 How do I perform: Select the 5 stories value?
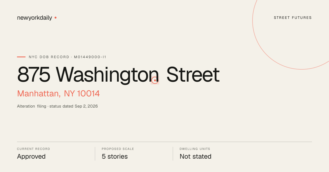tap(115, 157)
